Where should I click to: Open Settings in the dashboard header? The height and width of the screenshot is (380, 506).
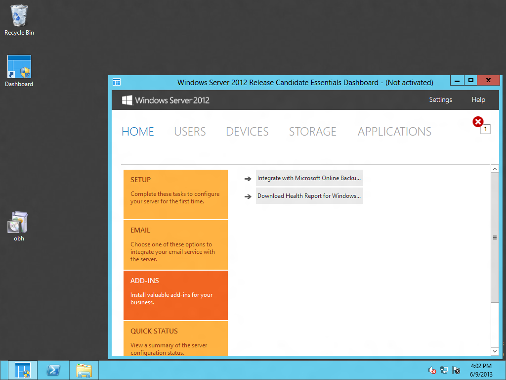coord(440,100)
